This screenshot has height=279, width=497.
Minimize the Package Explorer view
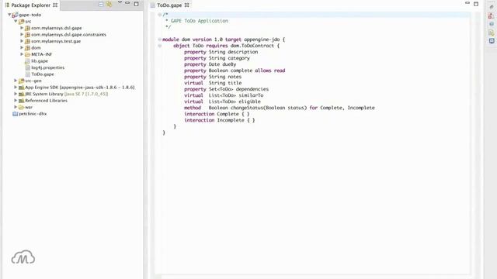pos(127,3)
